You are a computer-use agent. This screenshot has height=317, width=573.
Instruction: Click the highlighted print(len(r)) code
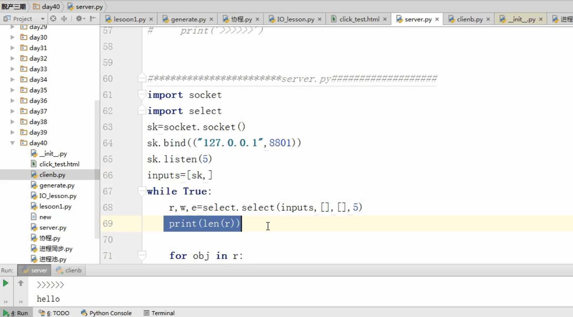tap(203, 224)
